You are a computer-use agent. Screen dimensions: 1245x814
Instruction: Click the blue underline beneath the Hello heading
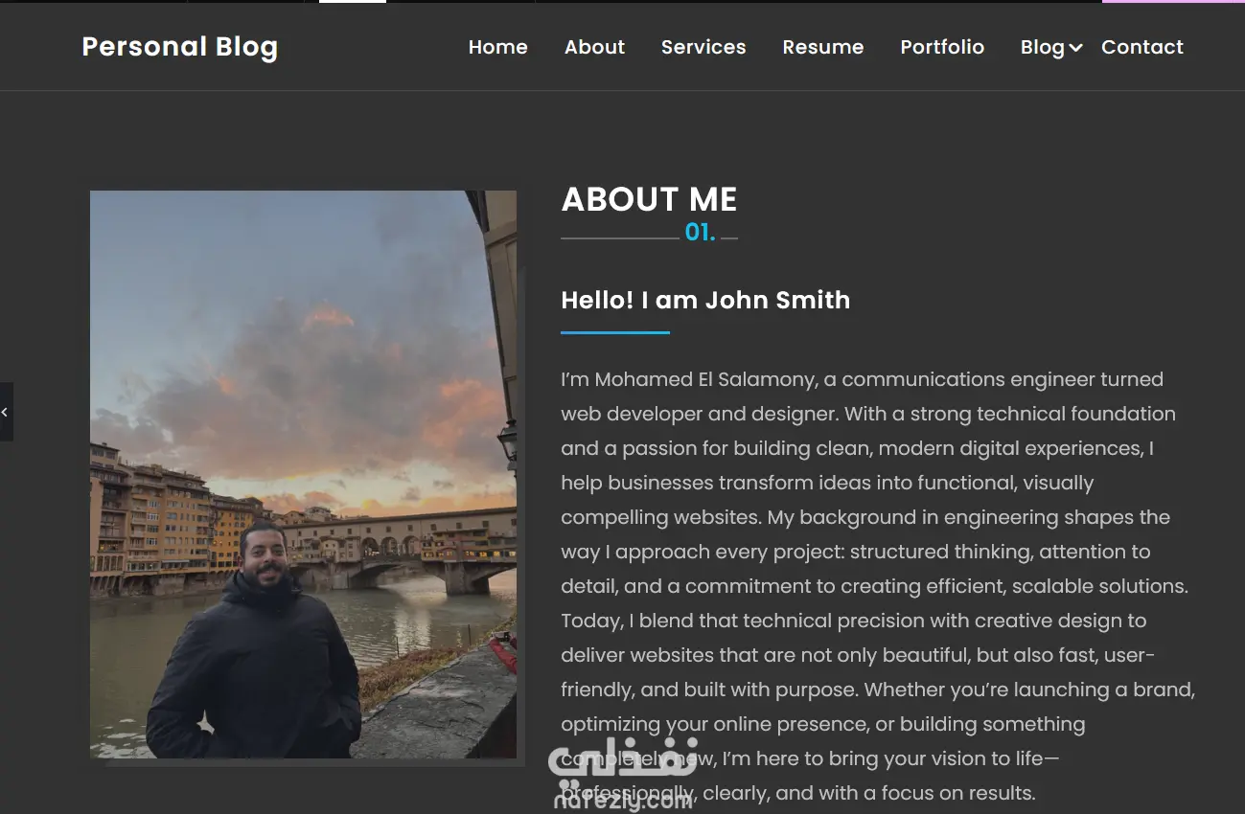point(615,332)
